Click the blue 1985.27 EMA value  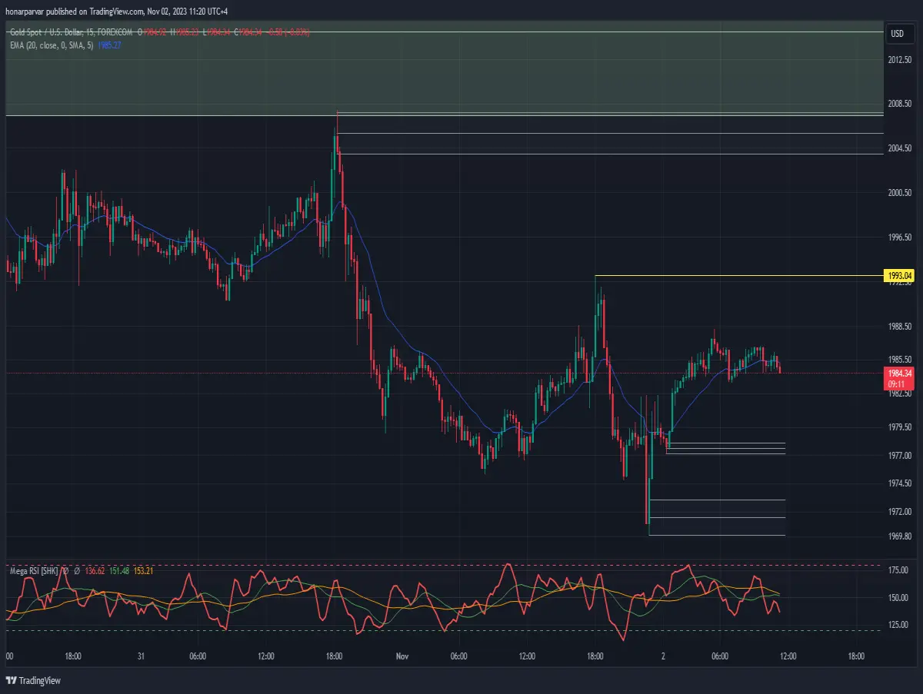(109, 45)
